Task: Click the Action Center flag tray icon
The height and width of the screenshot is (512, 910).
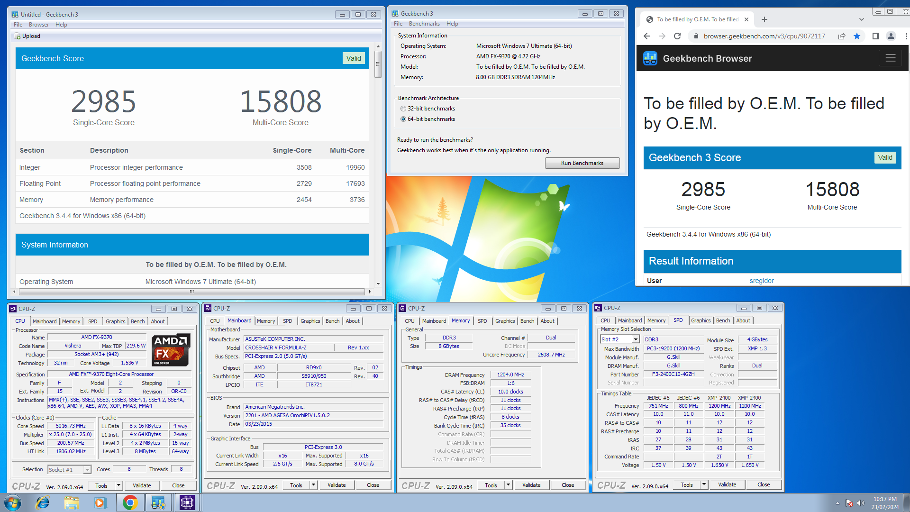Action: pos(849,503)
